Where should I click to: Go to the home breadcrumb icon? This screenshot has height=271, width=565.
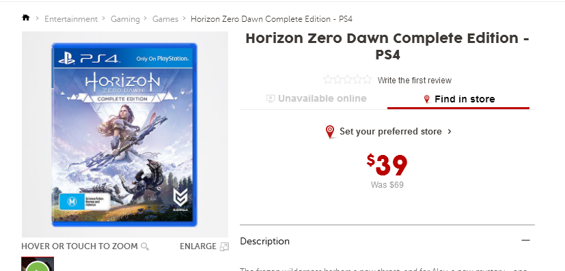(x=25, y=18)
